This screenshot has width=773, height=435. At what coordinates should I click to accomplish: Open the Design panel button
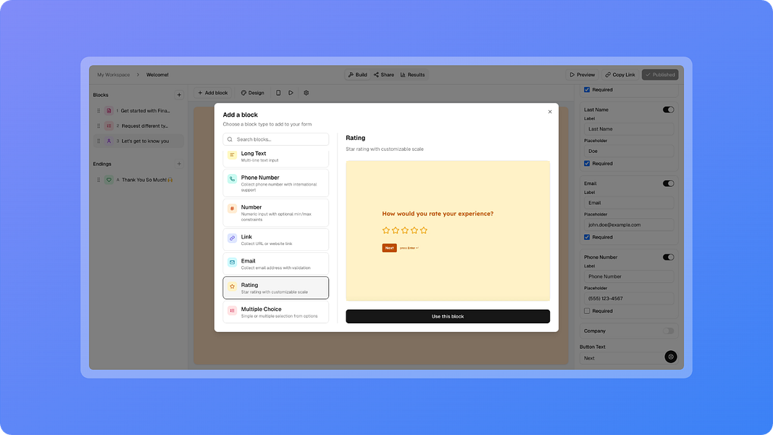click(x=252, y=93)
